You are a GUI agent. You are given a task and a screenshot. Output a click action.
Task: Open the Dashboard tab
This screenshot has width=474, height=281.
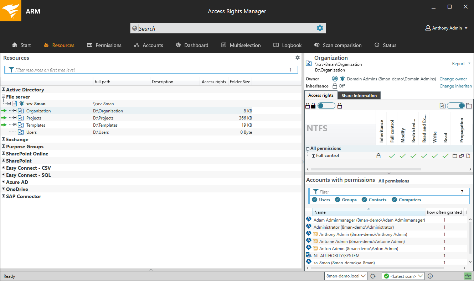click(192, 45)
